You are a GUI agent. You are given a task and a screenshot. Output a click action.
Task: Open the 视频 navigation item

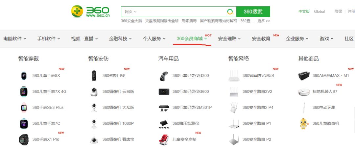76,38
